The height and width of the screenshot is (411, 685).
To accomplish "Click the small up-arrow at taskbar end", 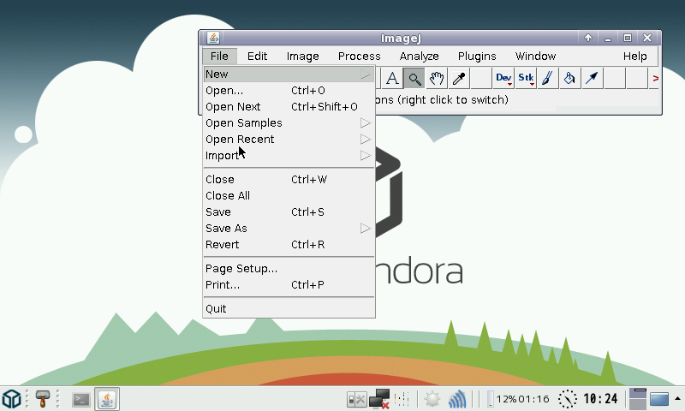I will point(677,398).
